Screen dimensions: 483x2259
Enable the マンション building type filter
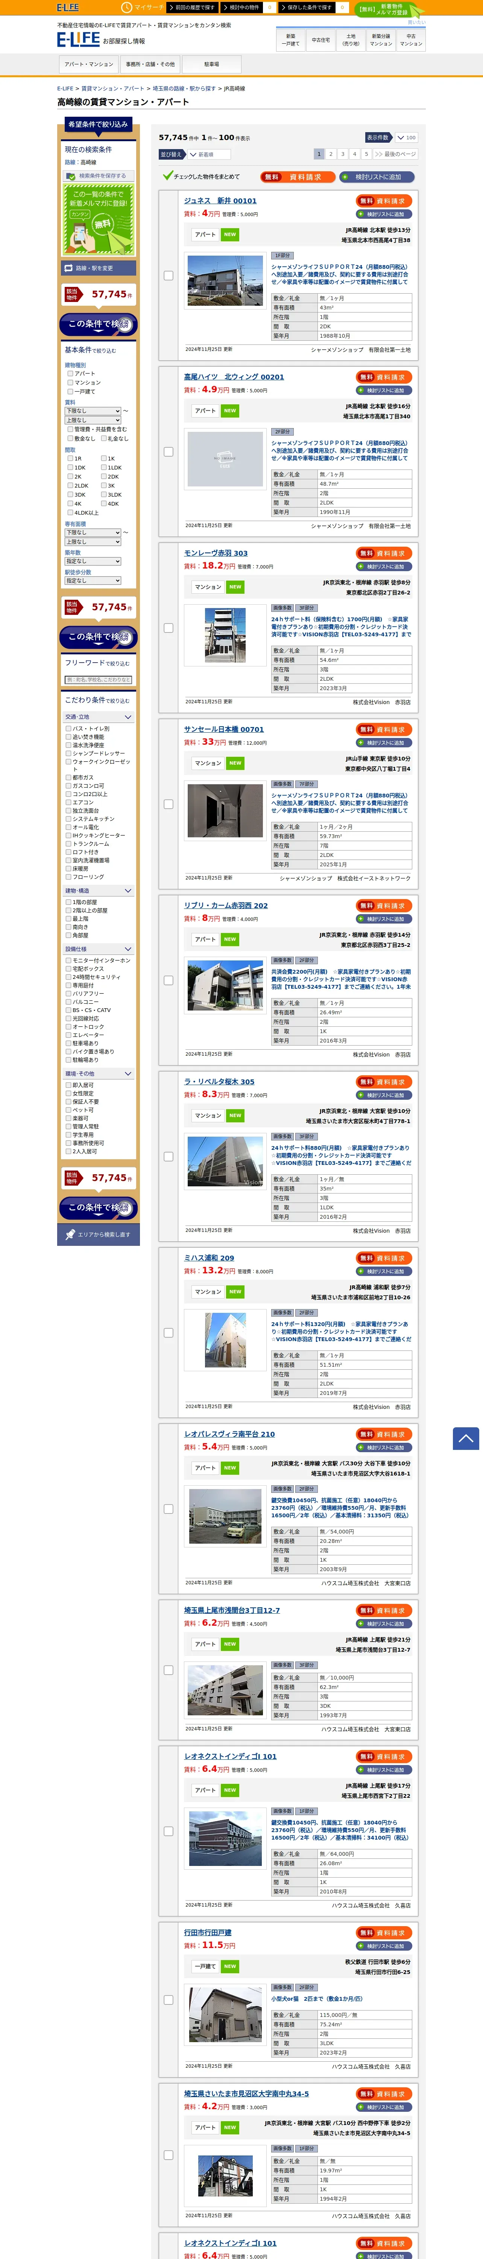(70, 383)
